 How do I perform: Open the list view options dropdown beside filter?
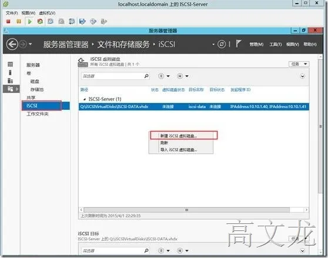point(164,76)
